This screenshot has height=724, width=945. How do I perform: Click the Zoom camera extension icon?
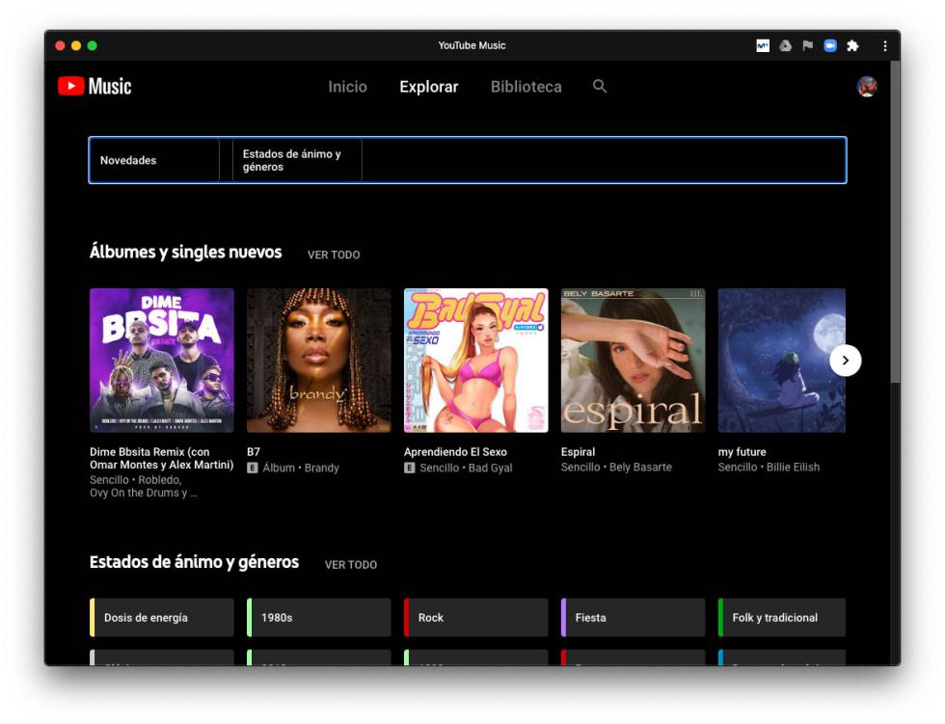(x=830, y=45)
